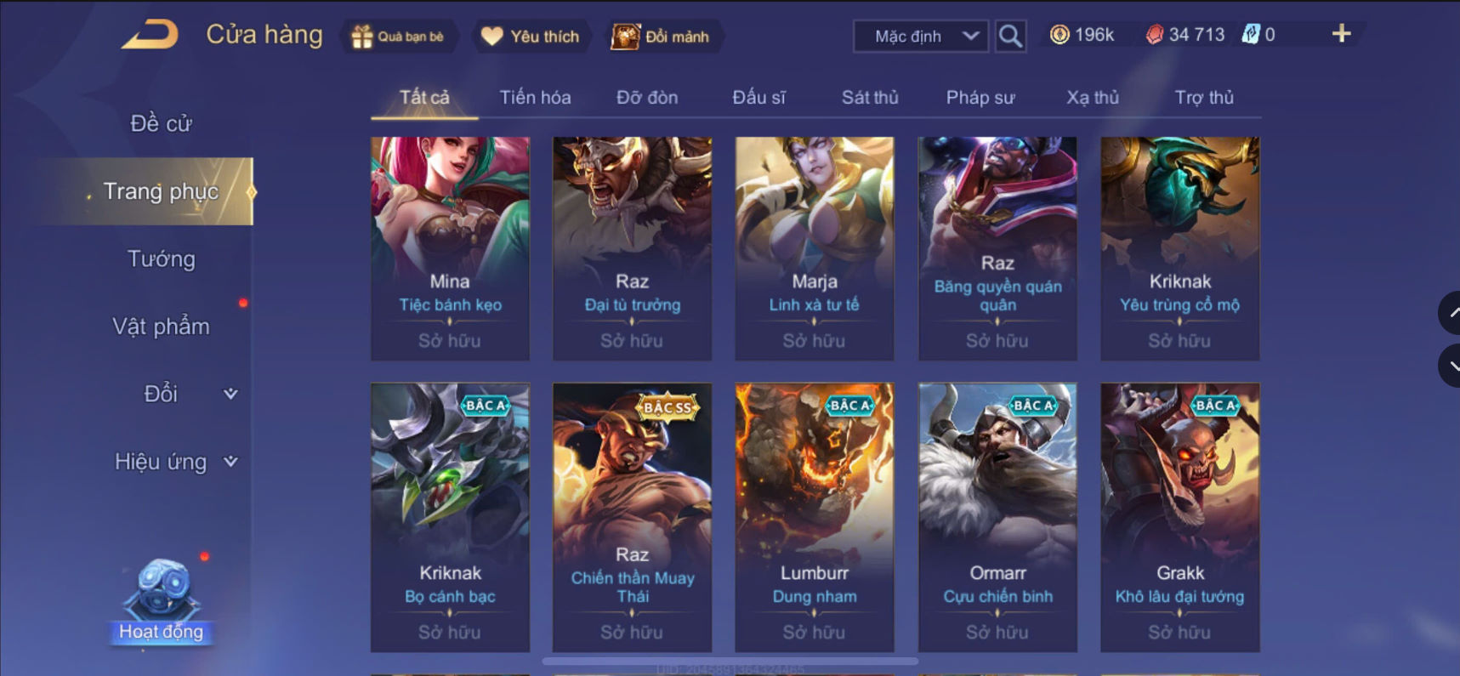The height and width of the screenshot is (676, 1460).
Task: Click the magnifying glass search icon
Action: pos(1010,37)
